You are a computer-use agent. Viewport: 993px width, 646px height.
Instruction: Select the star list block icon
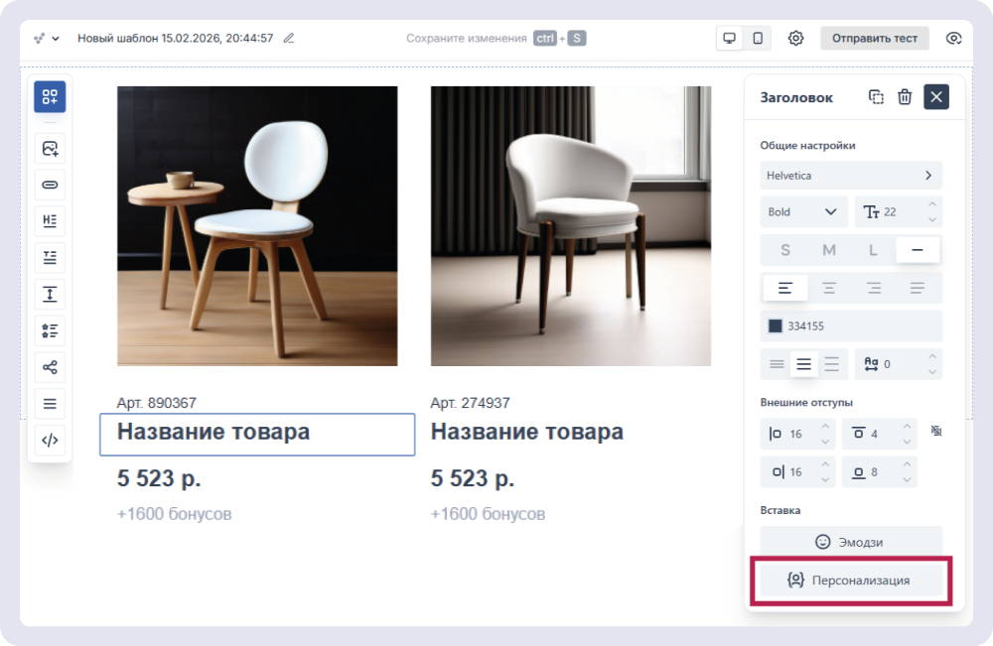click(x=50, y=330)
